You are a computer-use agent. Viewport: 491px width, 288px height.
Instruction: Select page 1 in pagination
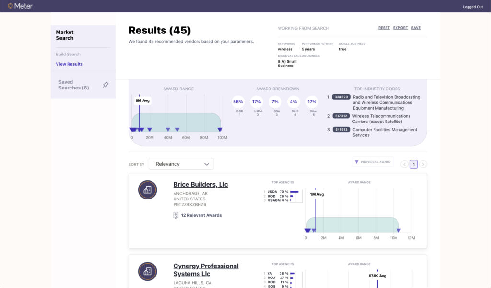pyautogui.click(x=413, y=164)
